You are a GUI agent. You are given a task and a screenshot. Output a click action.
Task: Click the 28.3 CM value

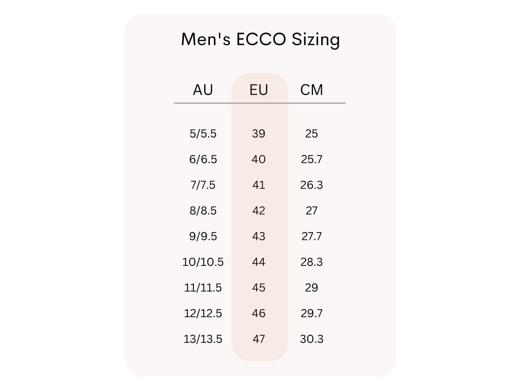click(x=311, y=262)
